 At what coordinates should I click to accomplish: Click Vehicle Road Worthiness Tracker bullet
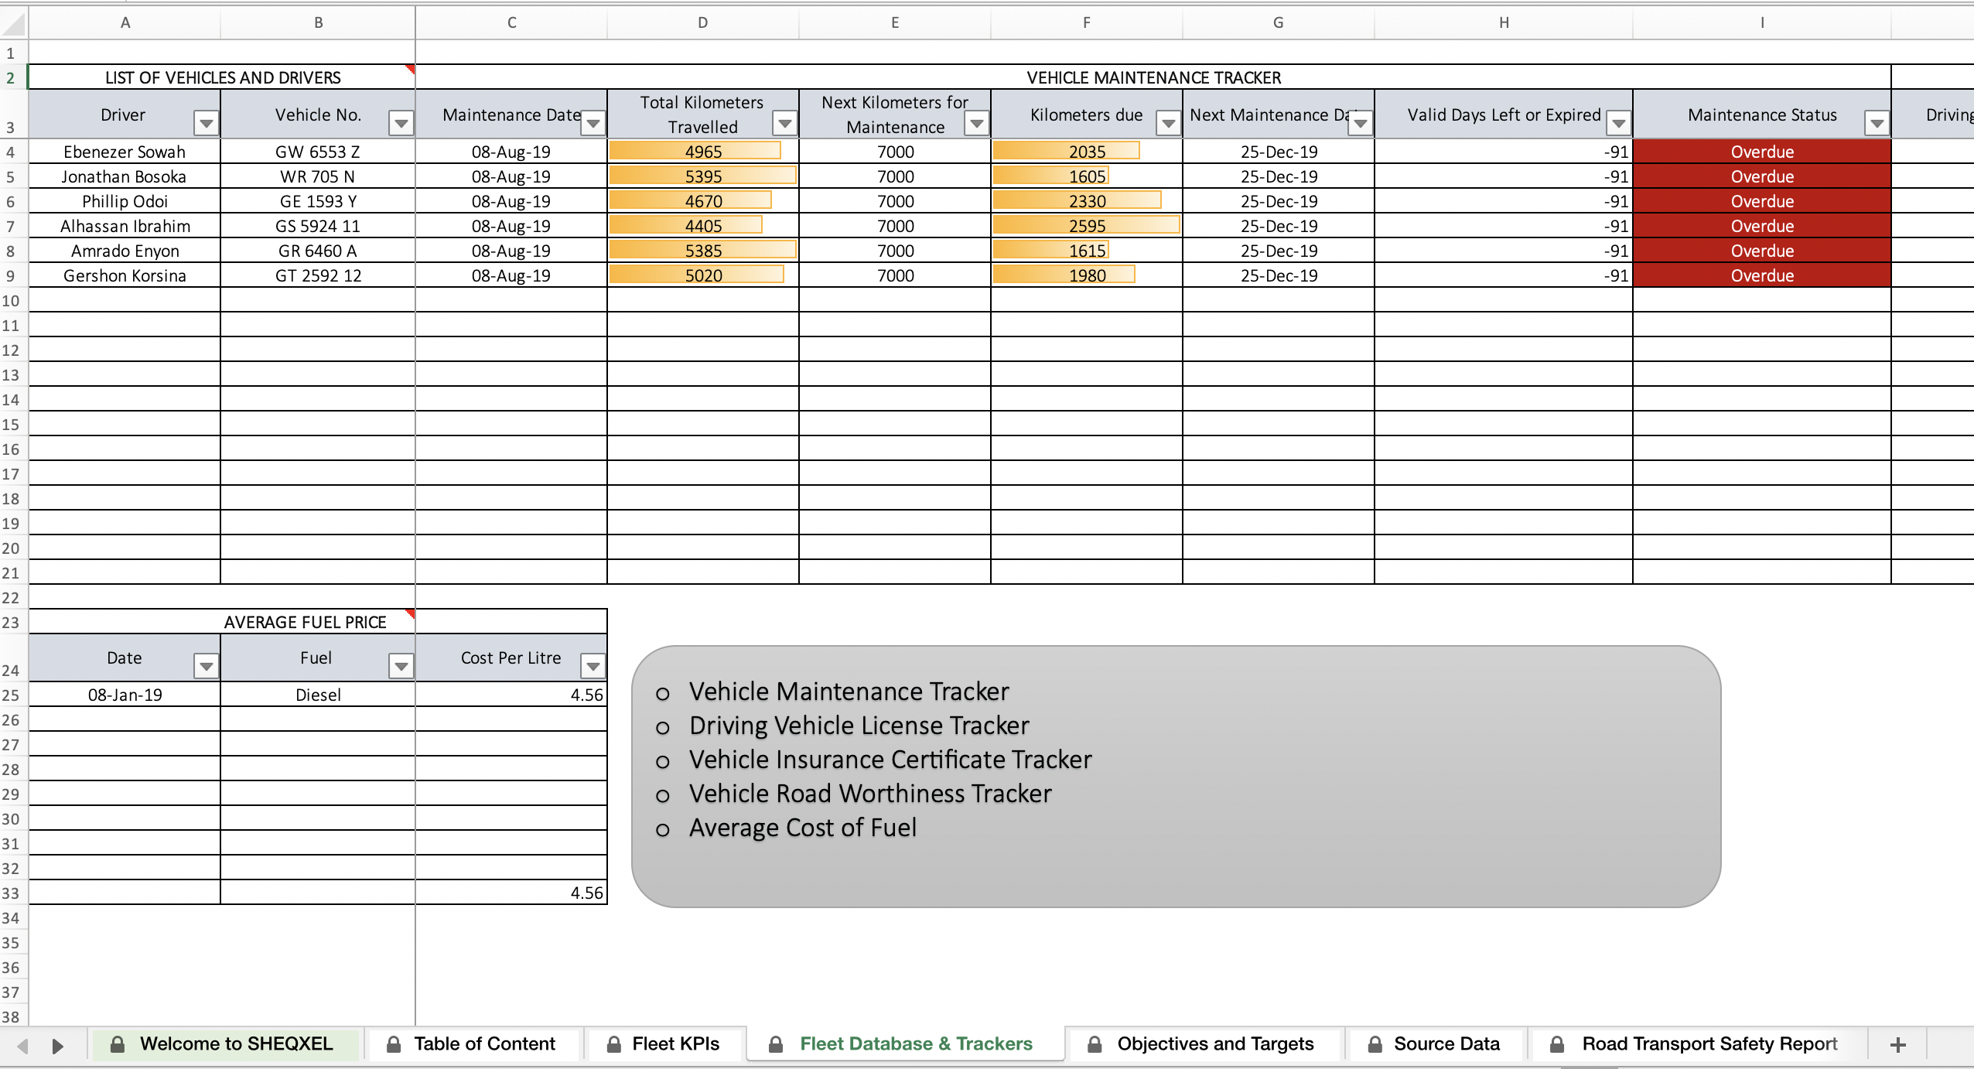click(x=870, y=794)
